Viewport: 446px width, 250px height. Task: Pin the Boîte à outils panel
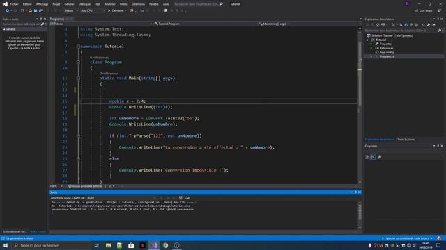[x=41, y=19]
